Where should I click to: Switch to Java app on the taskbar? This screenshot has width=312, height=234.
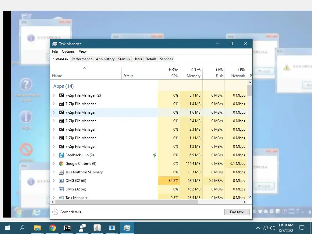click(x=97, y=228)
